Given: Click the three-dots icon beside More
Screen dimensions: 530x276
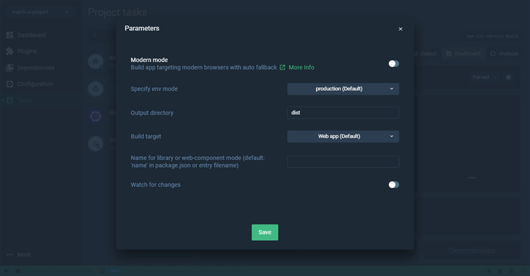Looking at the screenshot, I should 10,255.
